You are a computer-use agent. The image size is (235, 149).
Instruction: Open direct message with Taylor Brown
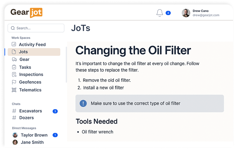click(34, 135)
